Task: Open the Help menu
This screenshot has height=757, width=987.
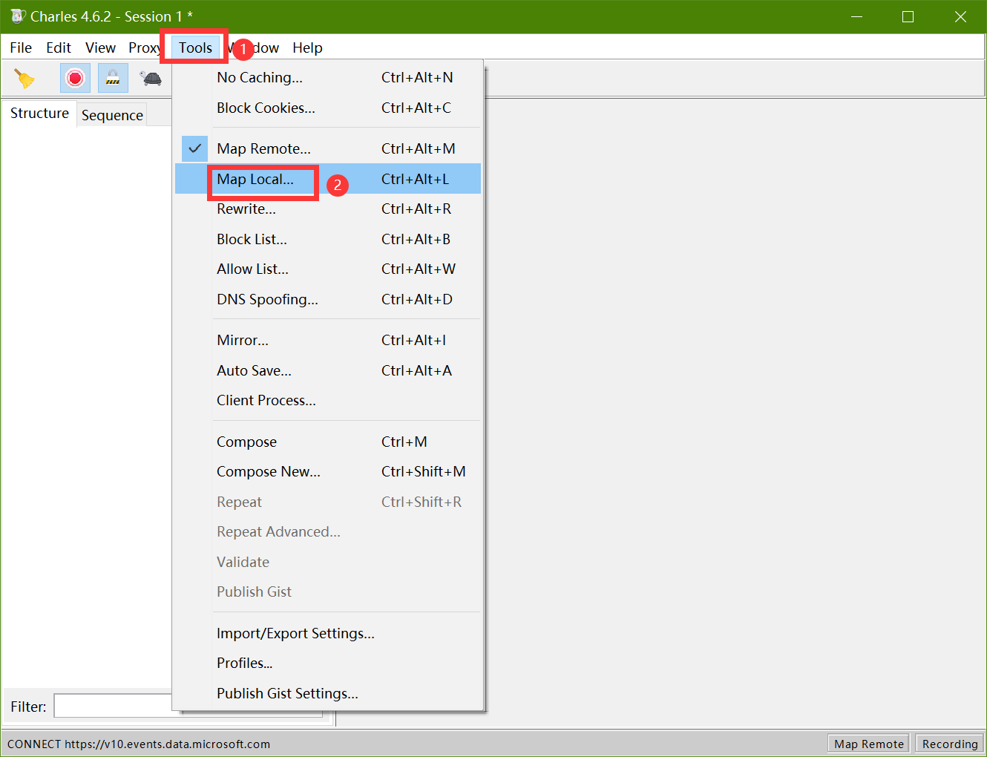Action: click(307, 47)
